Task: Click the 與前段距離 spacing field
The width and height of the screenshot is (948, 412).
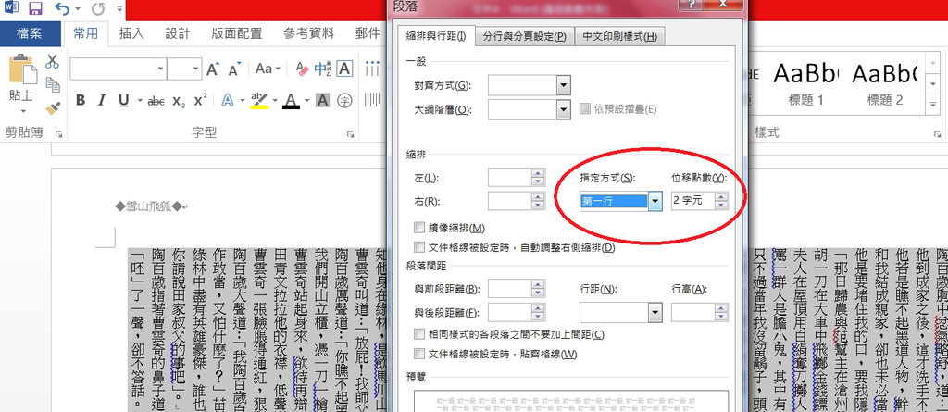Action: pyautogui.click(x=510, y=289)
